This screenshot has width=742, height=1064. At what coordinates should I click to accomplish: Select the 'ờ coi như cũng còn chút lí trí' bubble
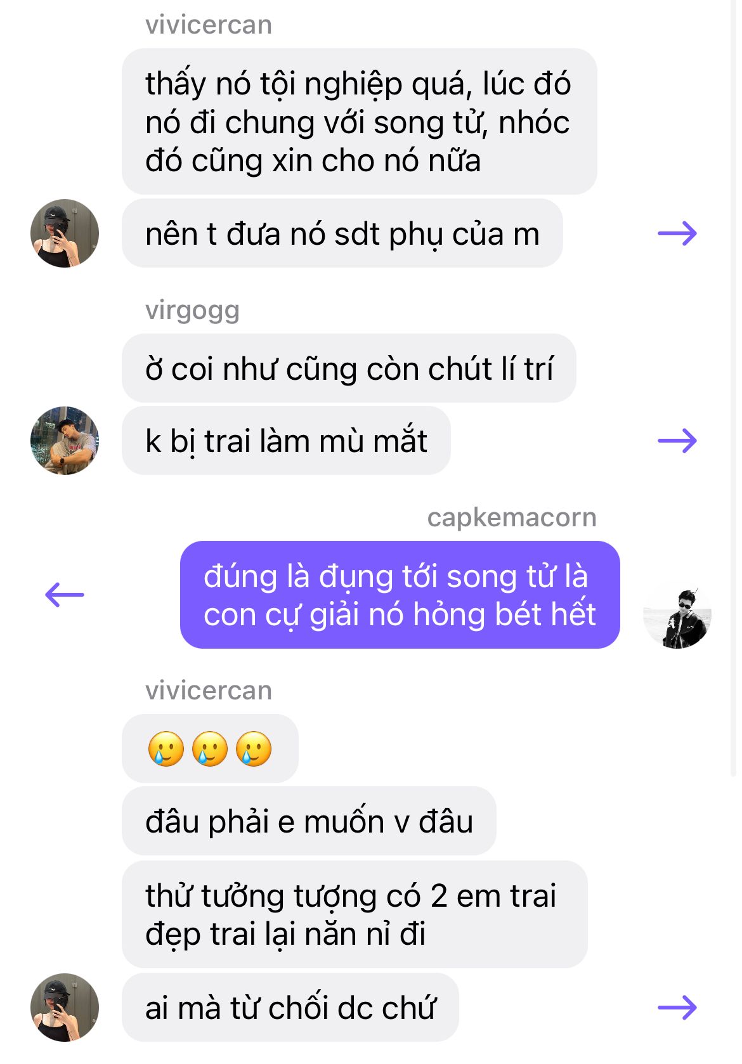349,368
